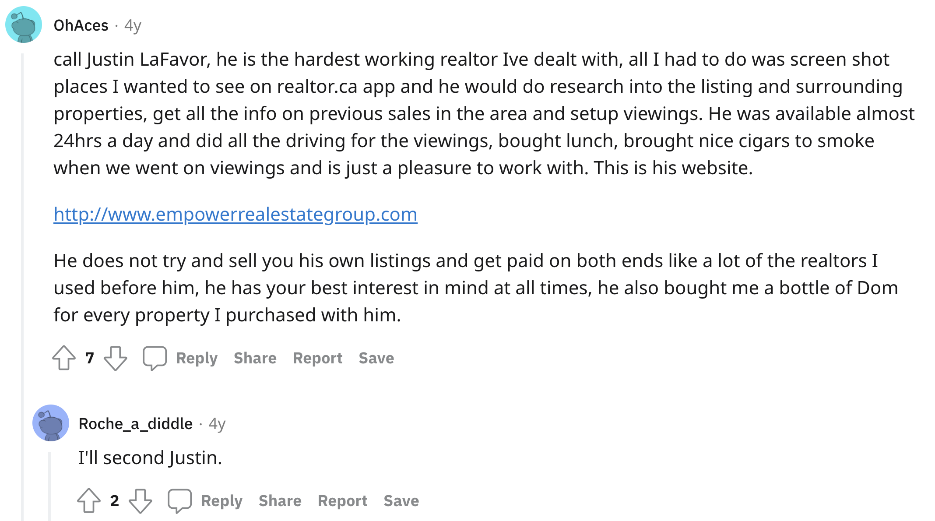Report the OhAces comment
The image size is (935, 521).
pos(317,358)
